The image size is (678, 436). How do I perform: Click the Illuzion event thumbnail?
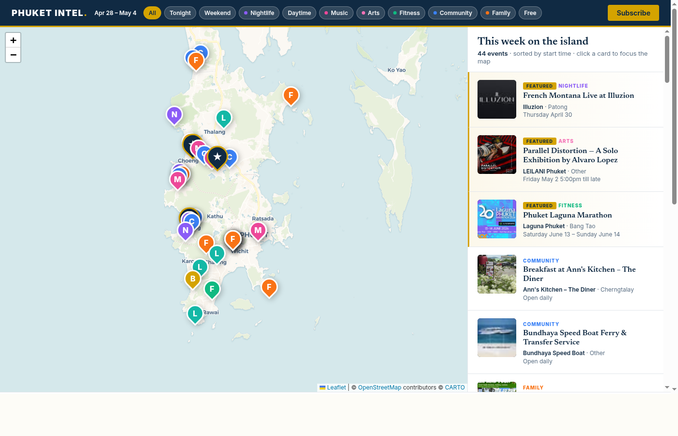pyautogui.click(x=497, y=99)
